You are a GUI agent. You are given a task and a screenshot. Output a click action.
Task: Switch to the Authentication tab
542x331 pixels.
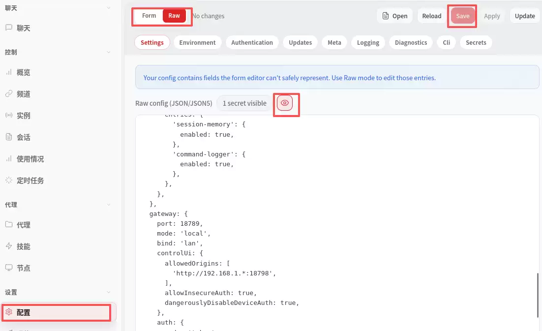click(x=252, y=43)
